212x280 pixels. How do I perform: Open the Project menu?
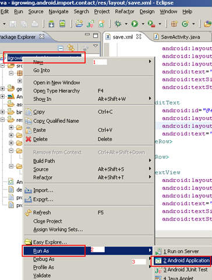102,12
